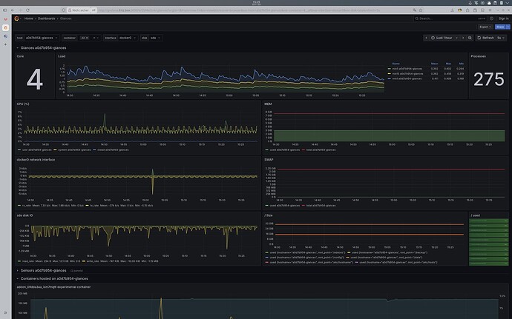Open the MEM panel title
The image size is (512, 319).
[x=268, y=104]
